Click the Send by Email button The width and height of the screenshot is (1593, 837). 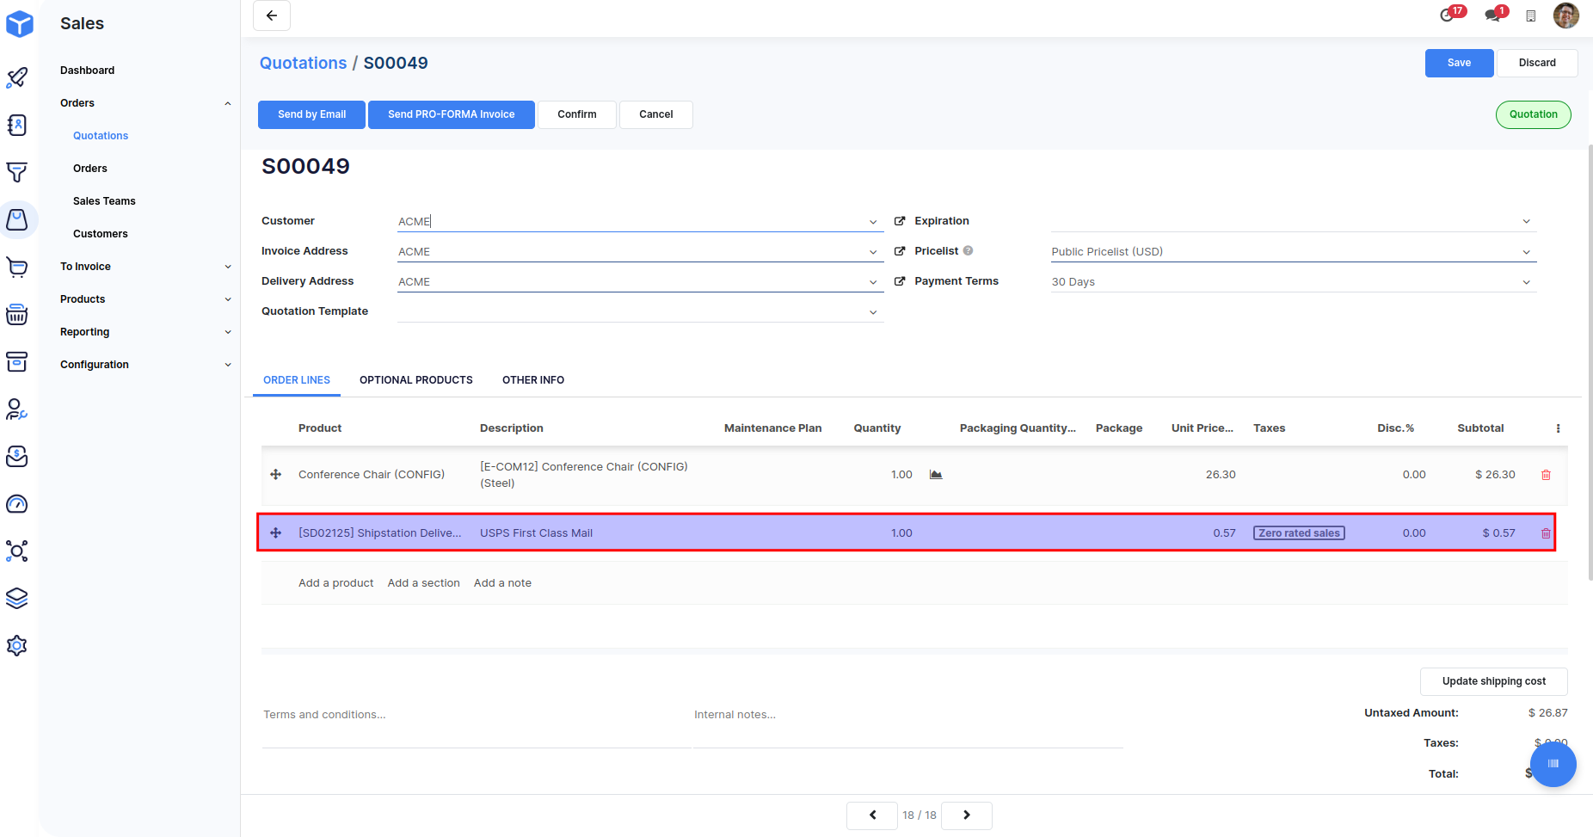(x=311, y=114)
